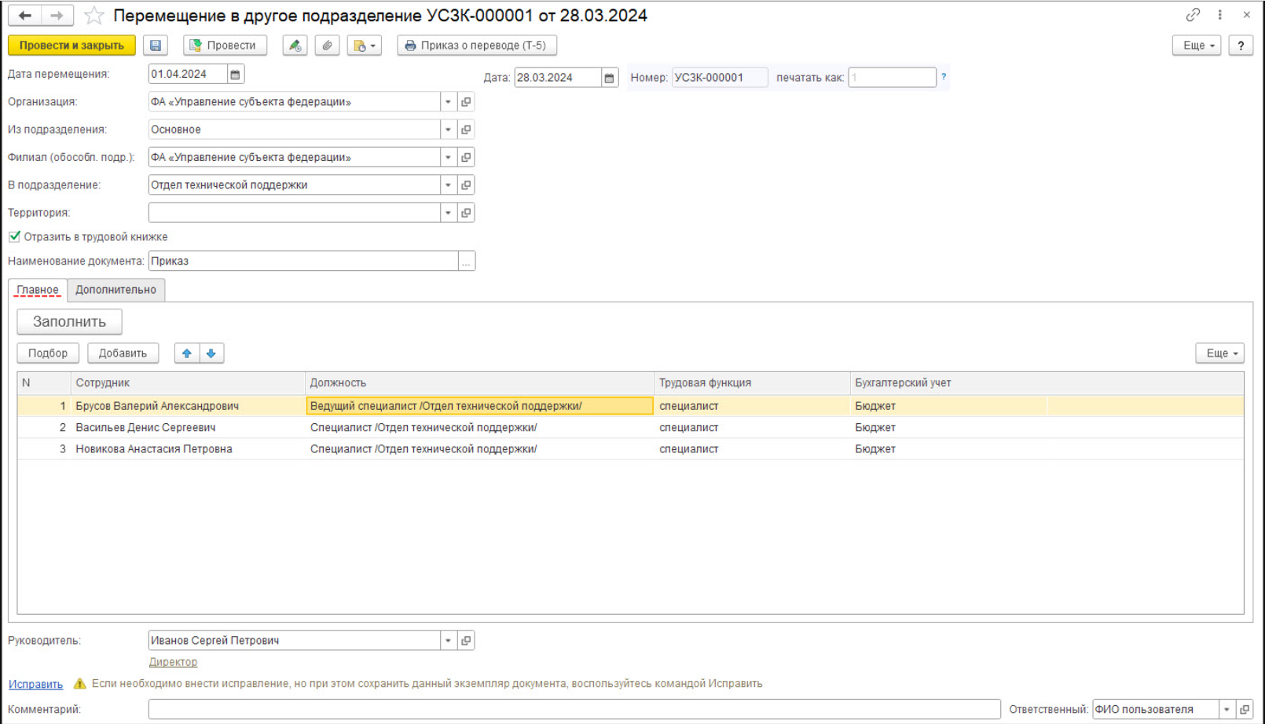Viewport: 1265px width, 724px height.
Task: Open help with the question mark button
Action: click(1241, 46)
